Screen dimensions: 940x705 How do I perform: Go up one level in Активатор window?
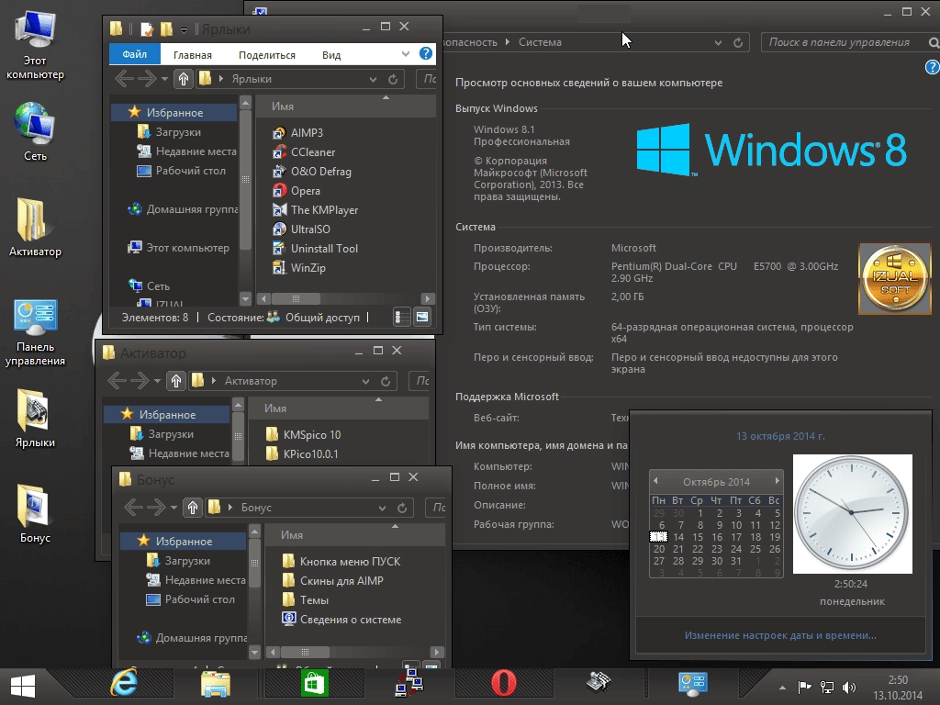coord(175,381)
